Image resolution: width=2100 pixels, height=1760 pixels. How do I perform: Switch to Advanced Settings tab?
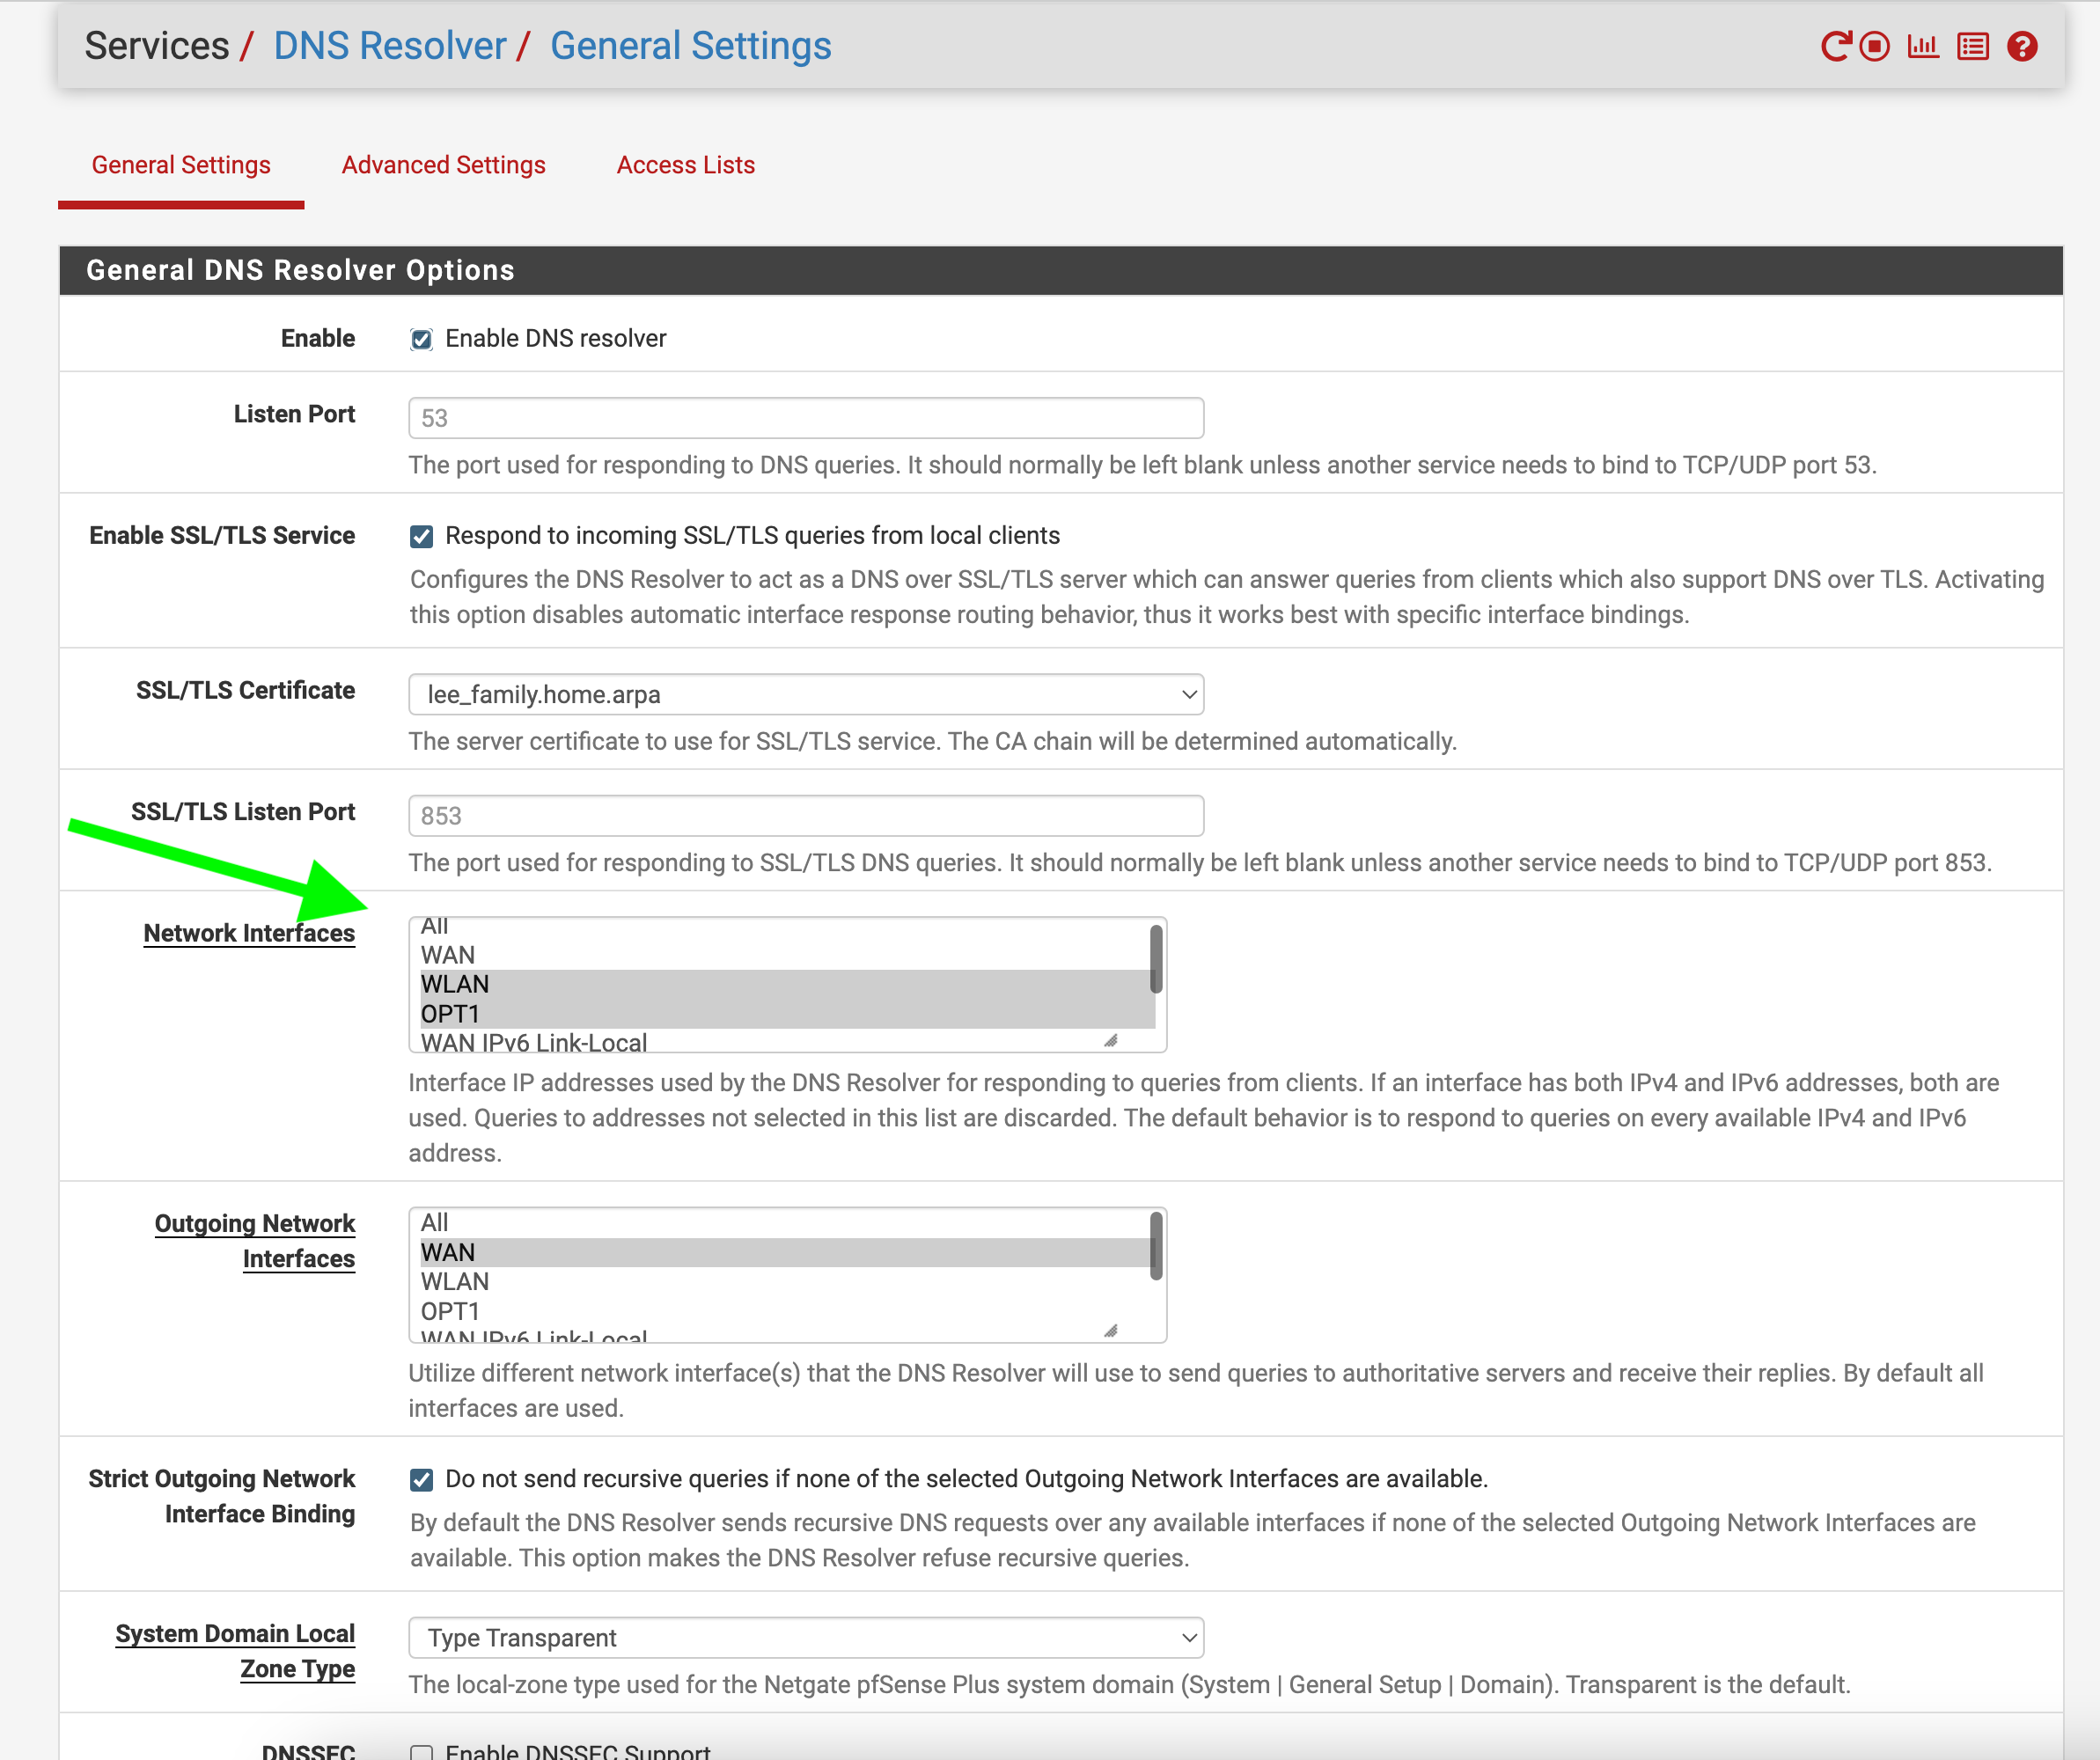444,165
